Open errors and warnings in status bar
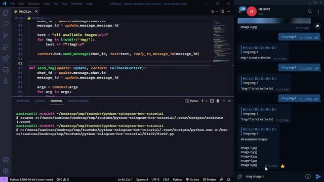The image size is (324, 182). pyautogui.click(x=63, y=179)
